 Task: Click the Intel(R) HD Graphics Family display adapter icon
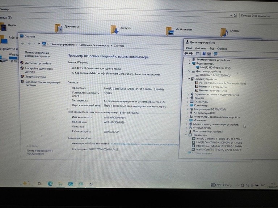(x=197, y=68)
